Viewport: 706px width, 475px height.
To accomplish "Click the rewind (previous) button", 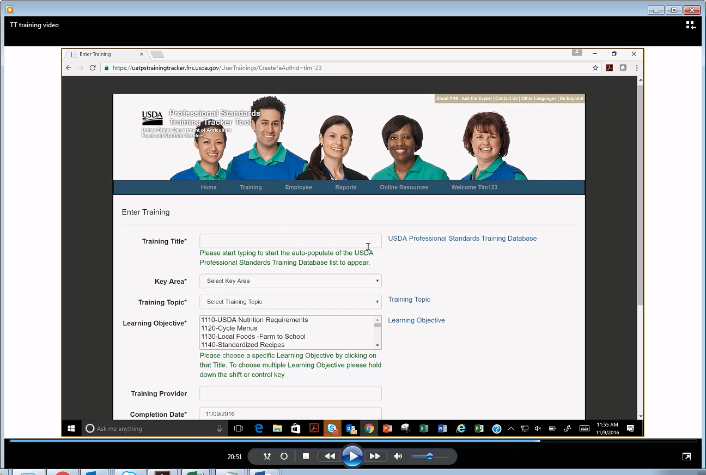I will [330, 456].
